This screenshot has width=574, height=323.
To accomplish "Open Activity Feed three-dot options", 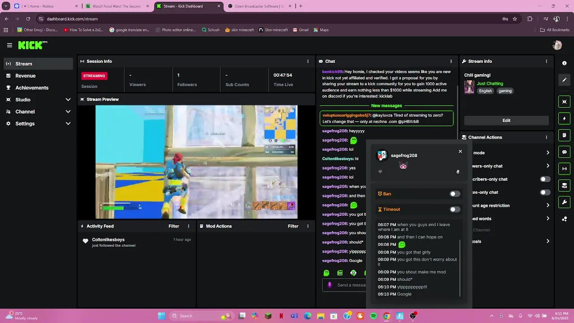I will tap(188, 227).
